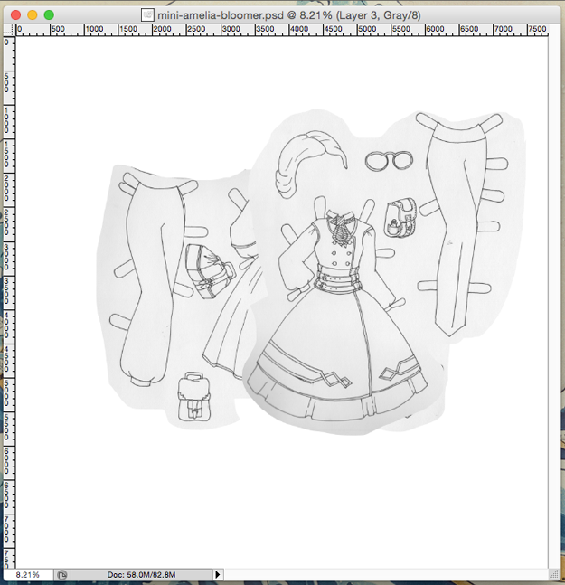This screenshot has width=565, height=585.
Task: Click the ruler origin corner box
Action: click(x=9, y=30)
